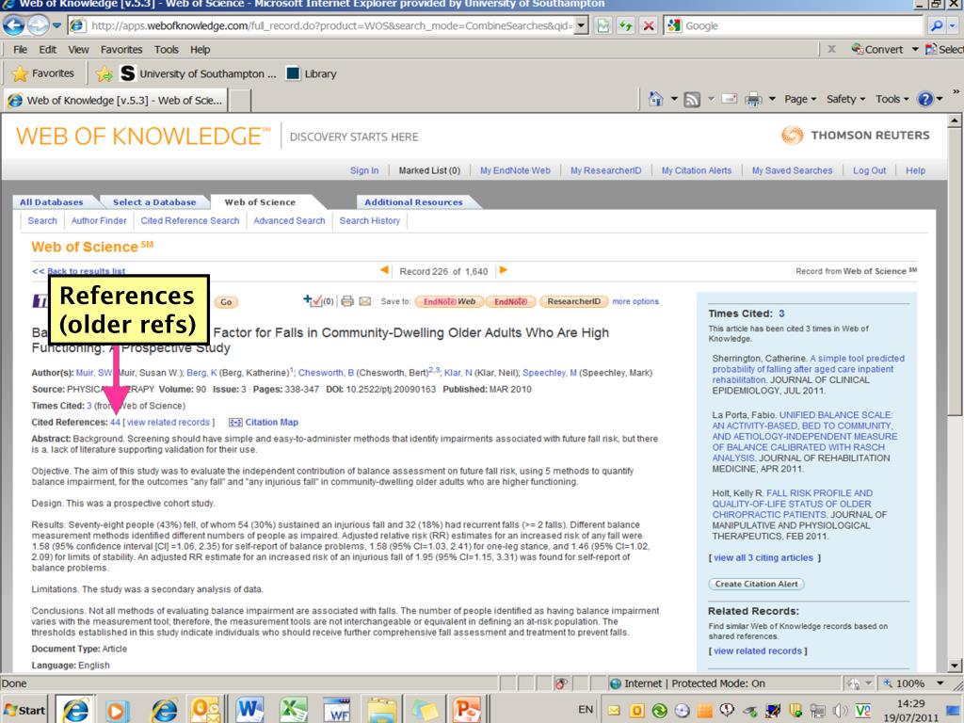Save record to ResearcherID
The height and width of the screenshot is (723, 964).
click(573, 301)
